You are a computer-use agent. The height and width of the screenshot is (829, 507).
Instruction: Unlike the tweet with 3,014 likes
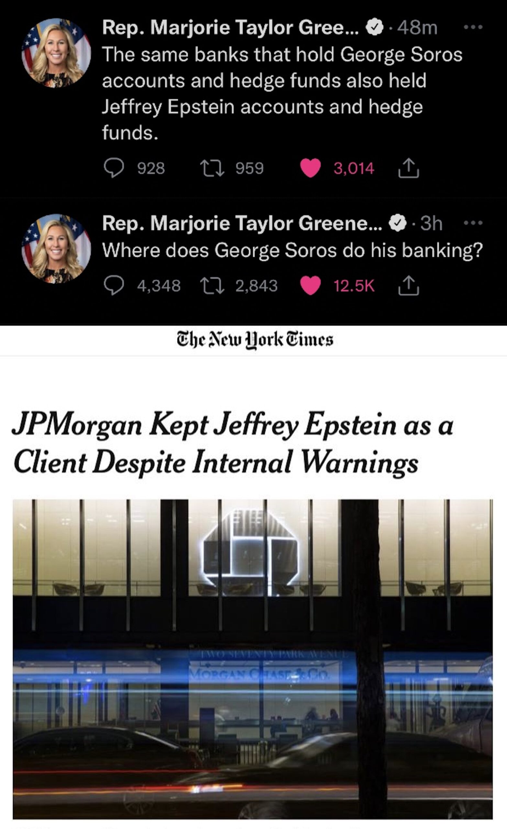click(310, 168)
